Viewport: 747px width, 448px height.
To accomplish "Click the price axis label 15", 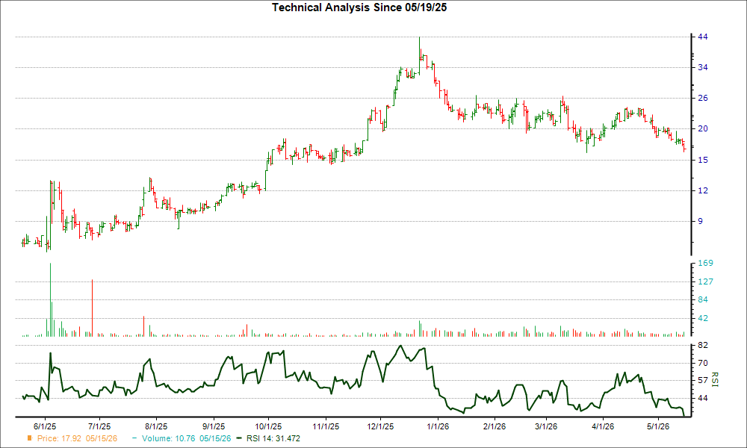I will (x=703, y=160).
